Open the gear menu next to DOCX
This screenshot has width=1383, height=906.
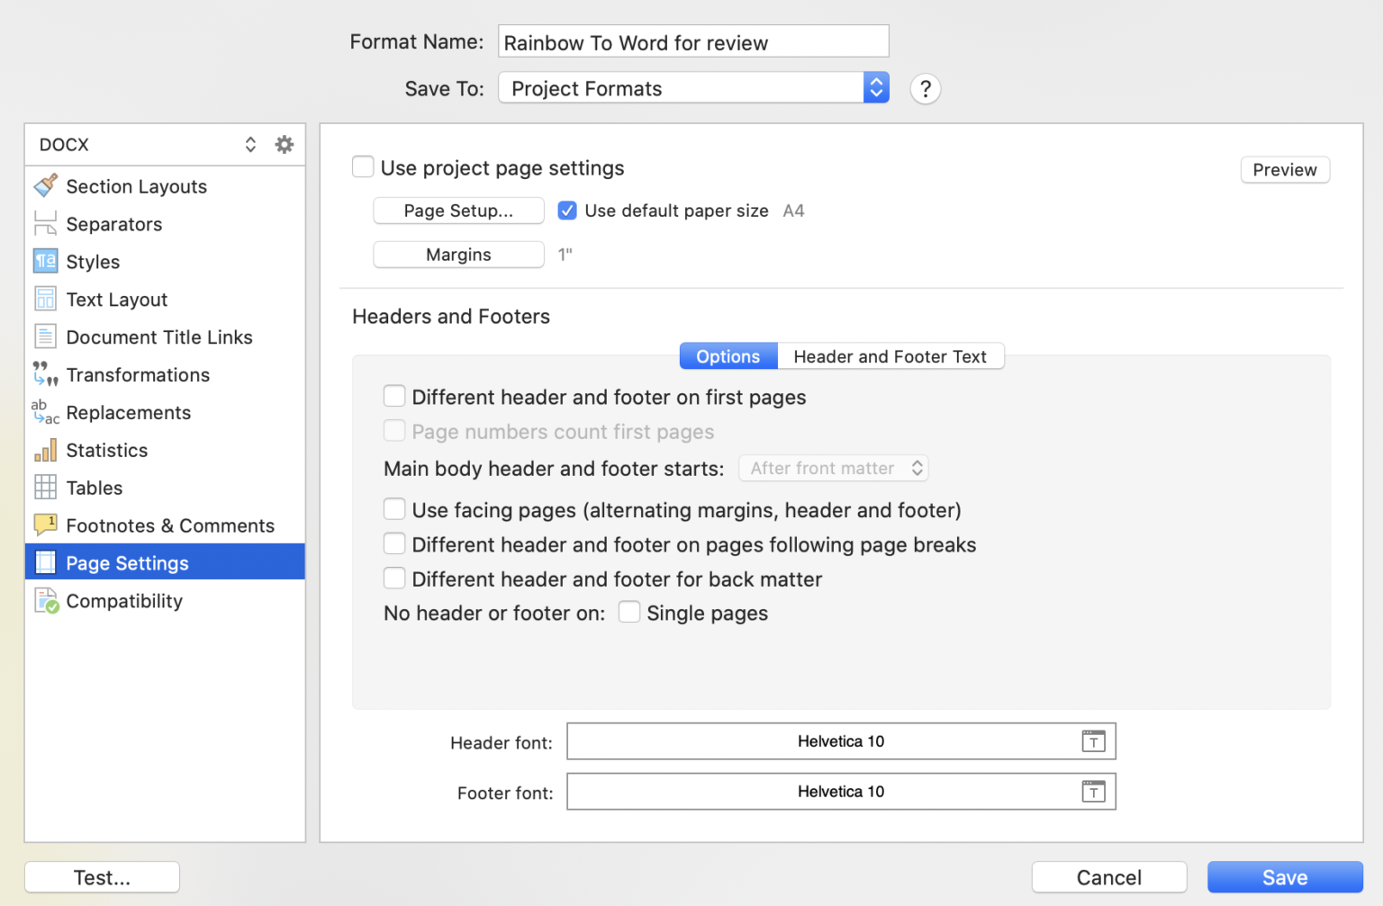point(285,143)
